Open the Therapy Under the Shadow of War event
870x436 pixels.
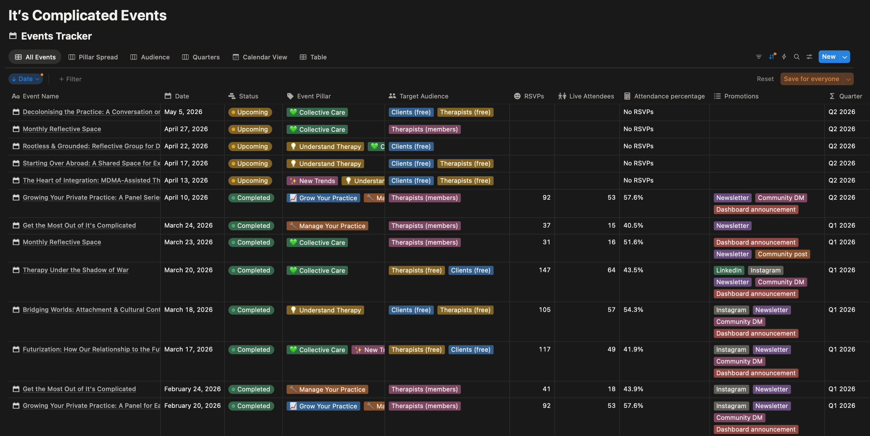[x=75, y=270]
